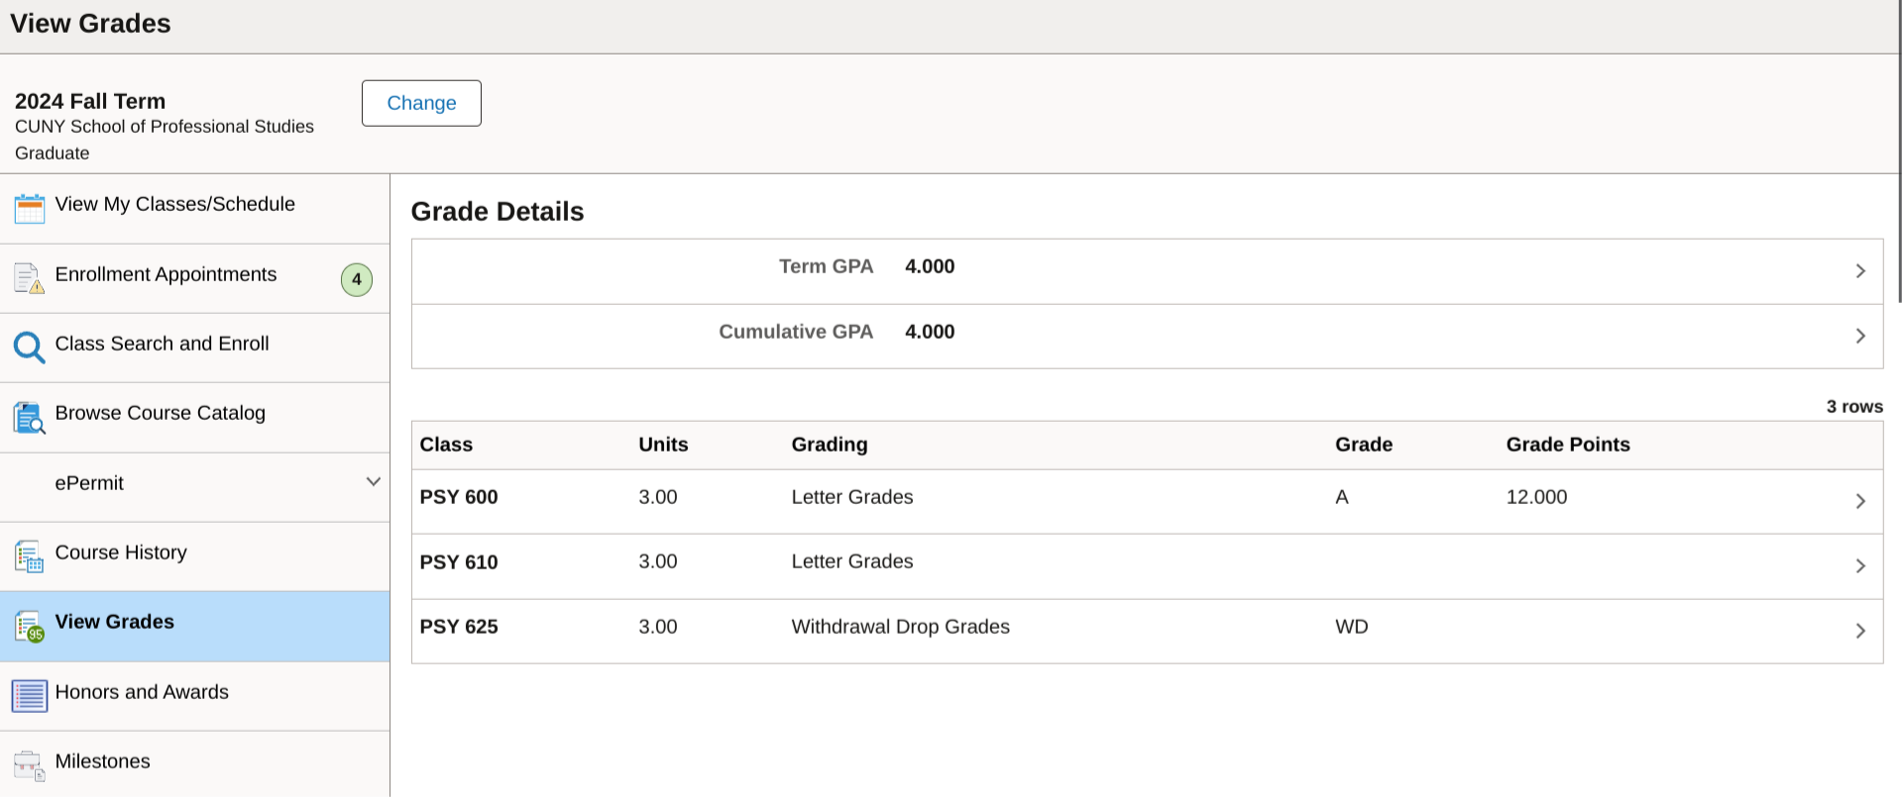Viewport: 1902px width, 797px height.
Task: Click the page vertical scrollbar
Action: click(1899, 150)
